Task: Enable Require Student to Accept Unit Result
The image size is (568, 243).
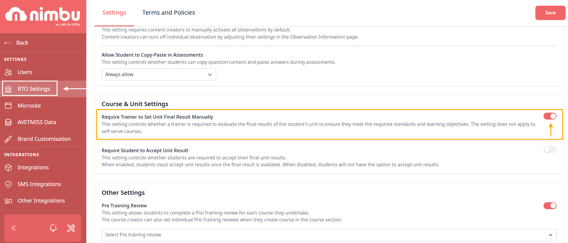Action: click(x=550, y=150)
